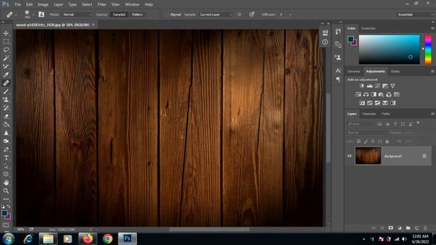
Task: Toggle Ignore Adjustment Layers when healing
Action: [x=239, y=14]
